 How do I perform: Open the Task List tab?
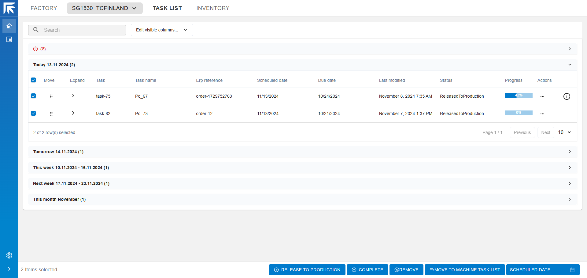pos(167,8)
